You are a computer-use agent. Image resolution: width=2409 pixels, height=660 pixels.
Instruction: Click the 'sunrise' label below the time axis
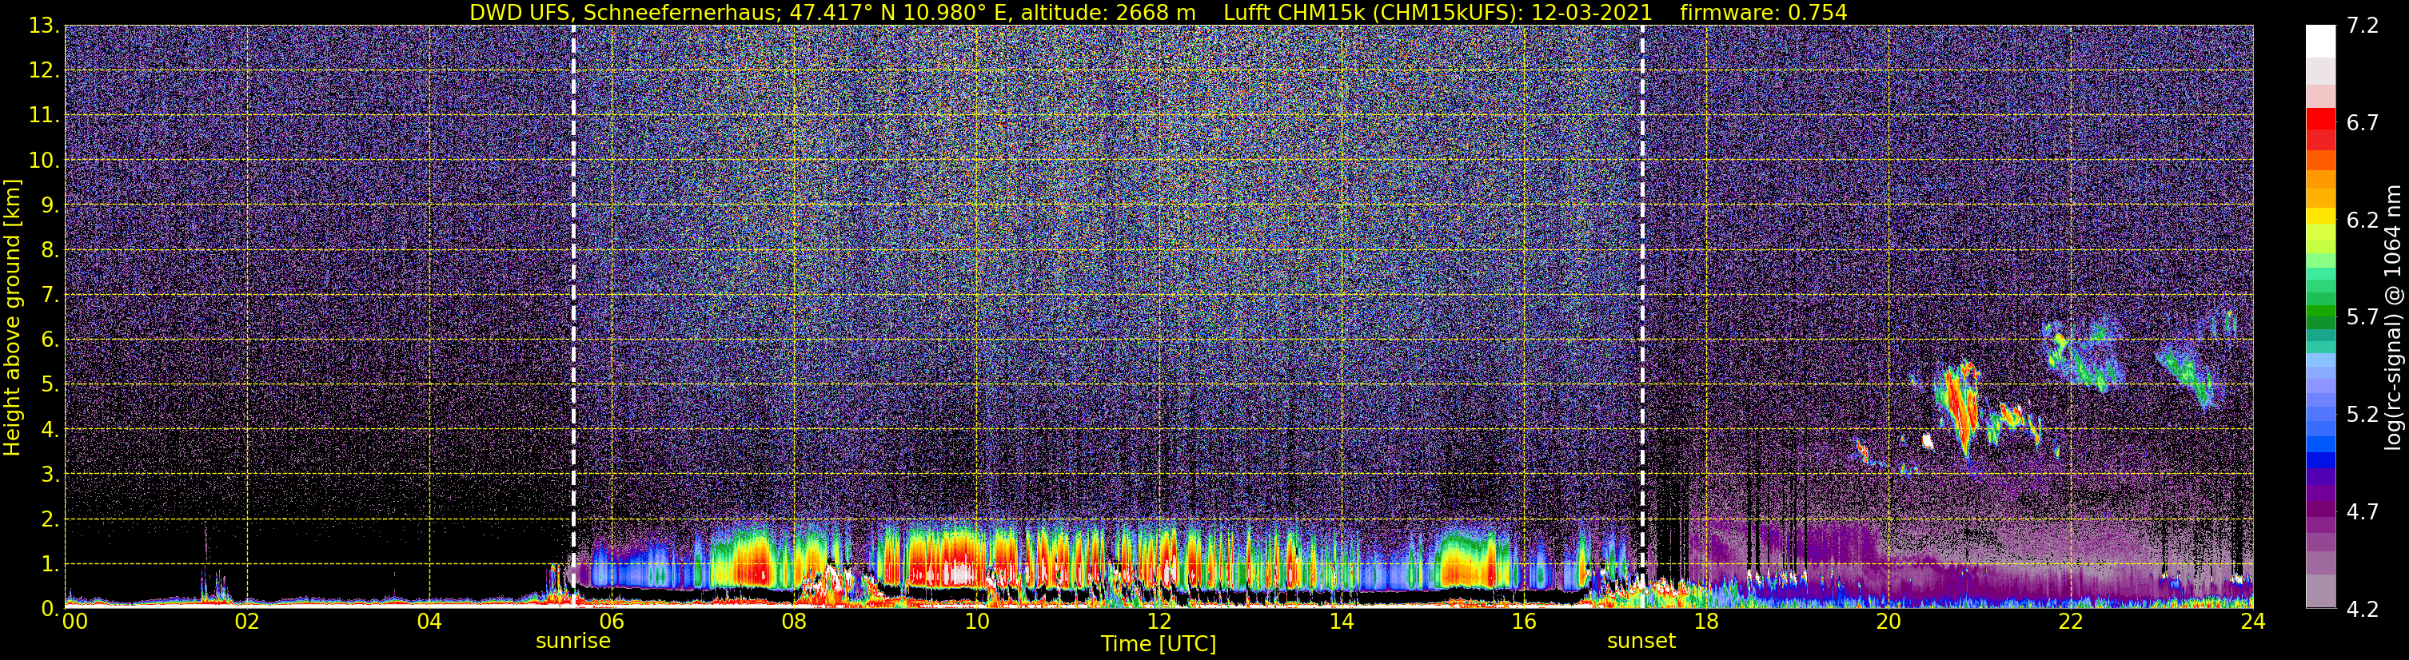tap(572, 642)
